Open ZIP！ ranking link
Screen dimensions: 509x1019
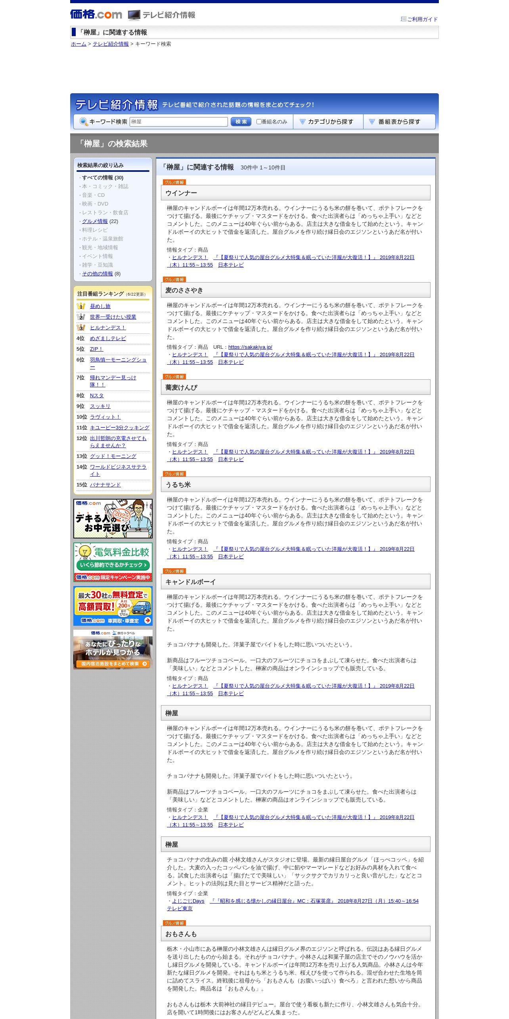[x=96, y=349]
